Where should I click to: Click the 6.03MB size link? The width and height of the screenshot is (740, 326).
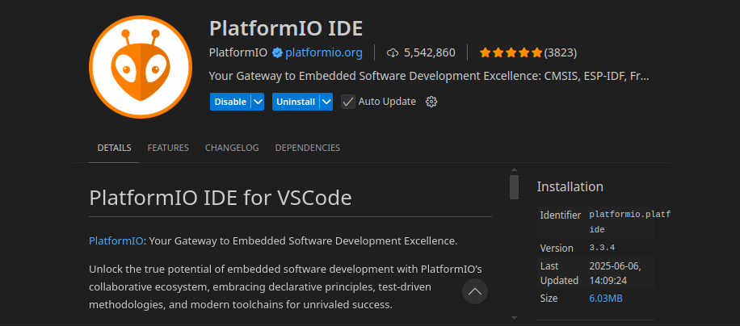tap(606, 299)
